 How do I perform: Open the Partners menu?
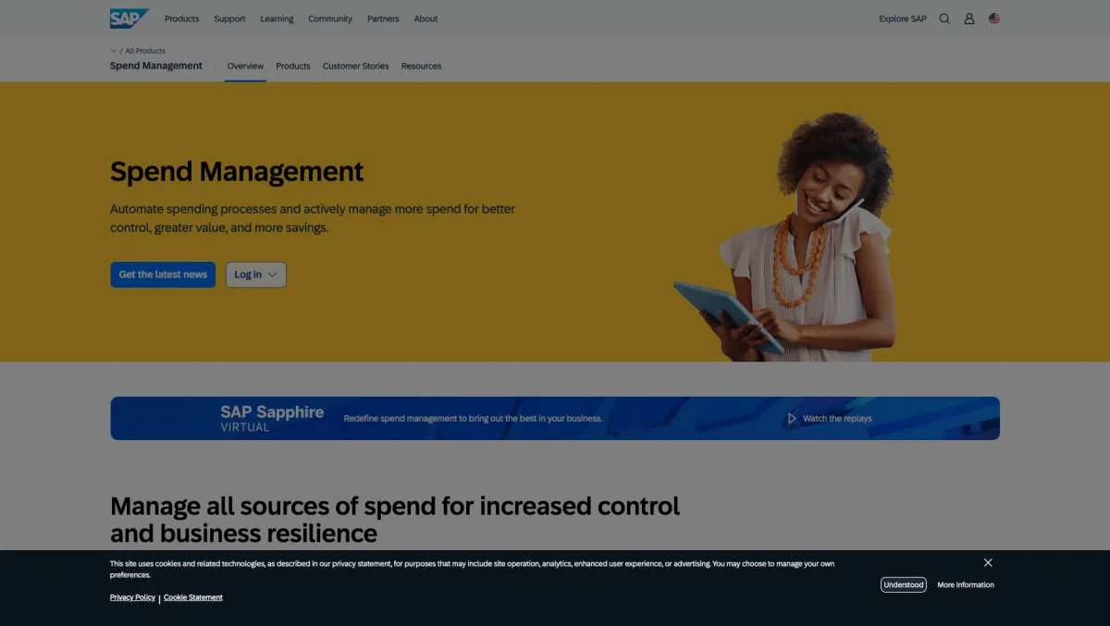point(383,18)
